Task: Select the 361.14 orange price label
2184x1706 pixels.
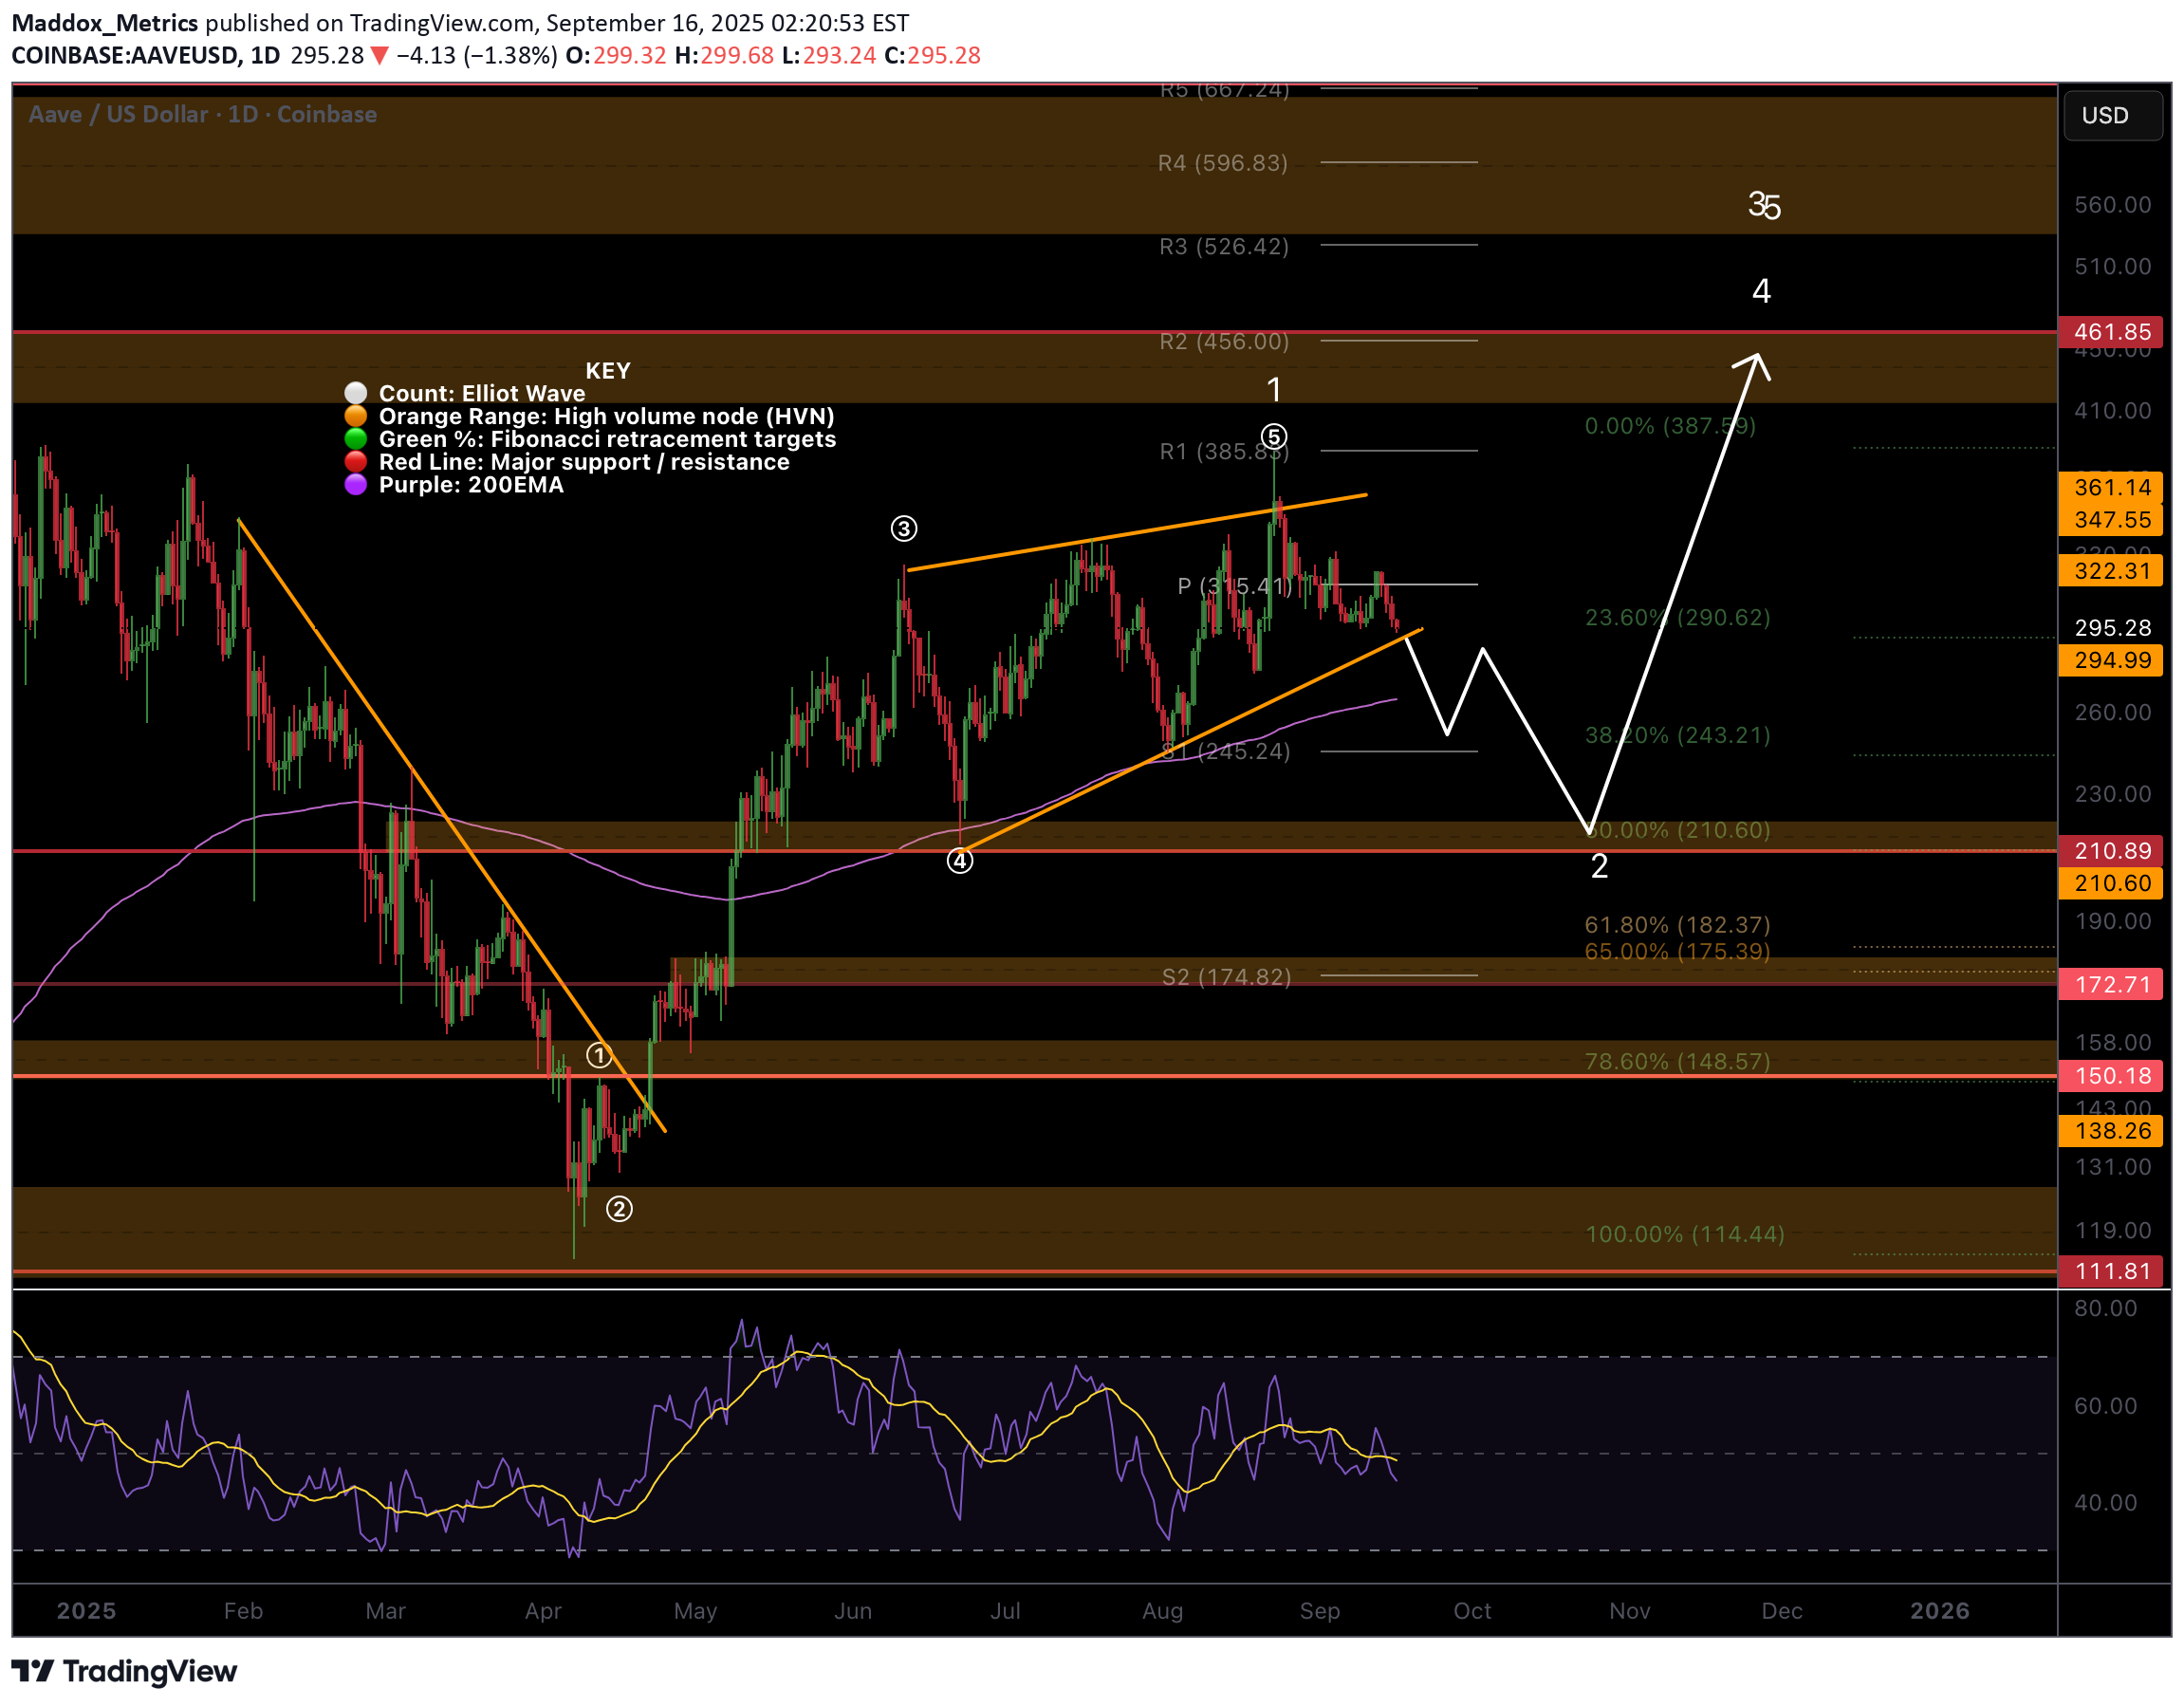Action: tap(2111, 487)
